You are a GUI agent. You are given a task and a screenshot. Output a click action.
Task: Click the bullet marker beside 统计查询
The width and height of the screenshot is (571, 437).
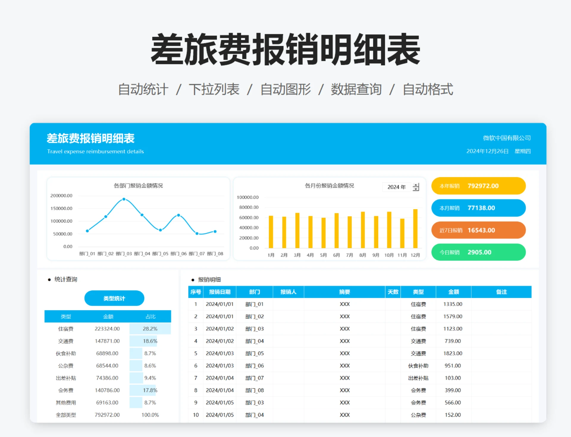click(48, 279)
